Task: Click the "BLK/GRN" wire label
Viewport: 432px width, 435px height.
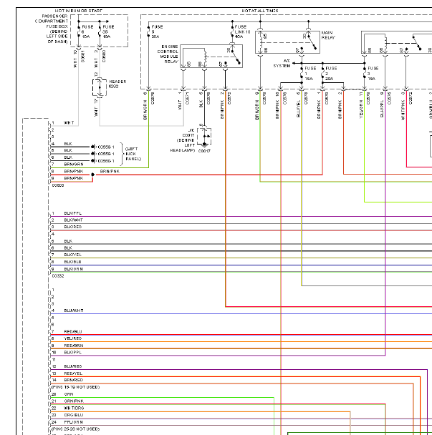Action: coord(73,269)
